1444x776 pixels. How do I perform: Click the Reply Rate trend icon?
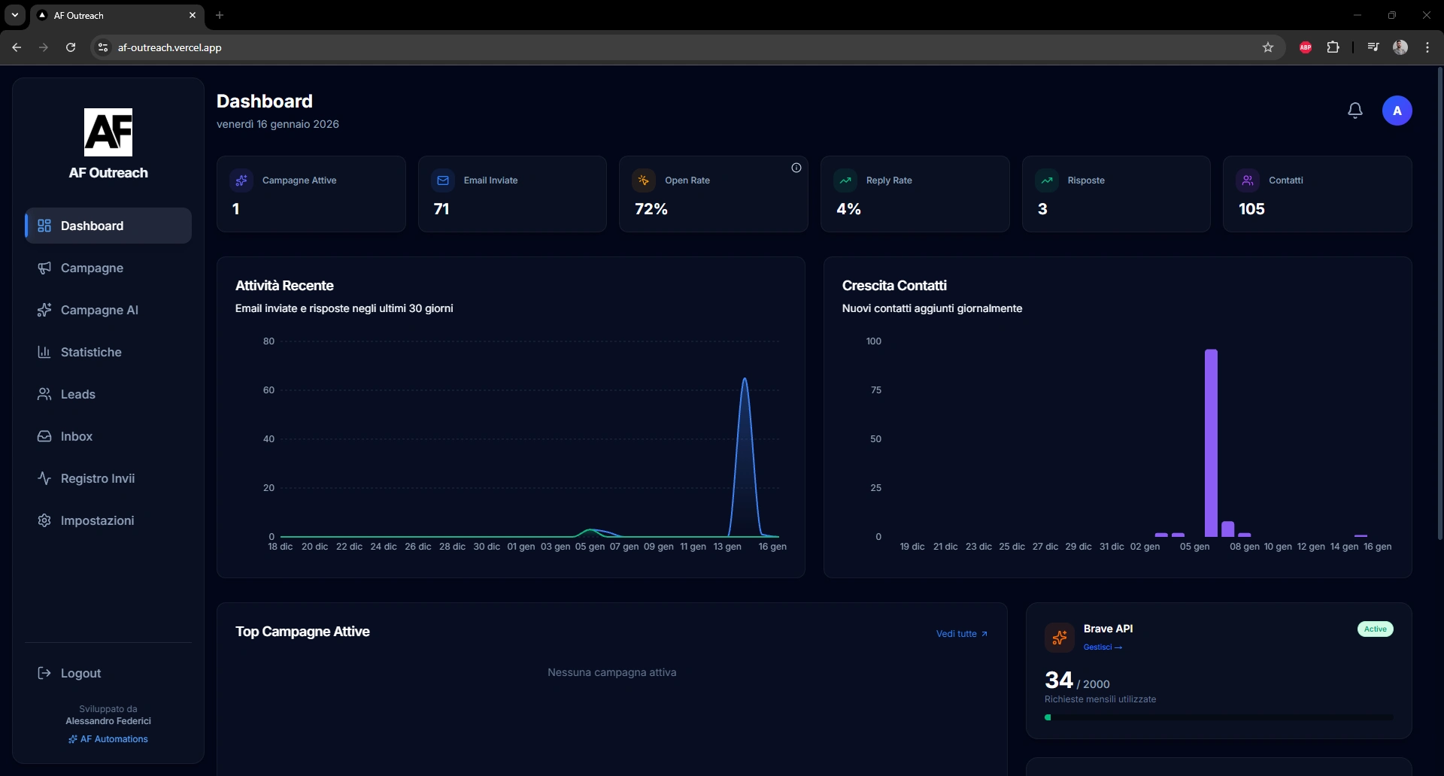point(845,180)
